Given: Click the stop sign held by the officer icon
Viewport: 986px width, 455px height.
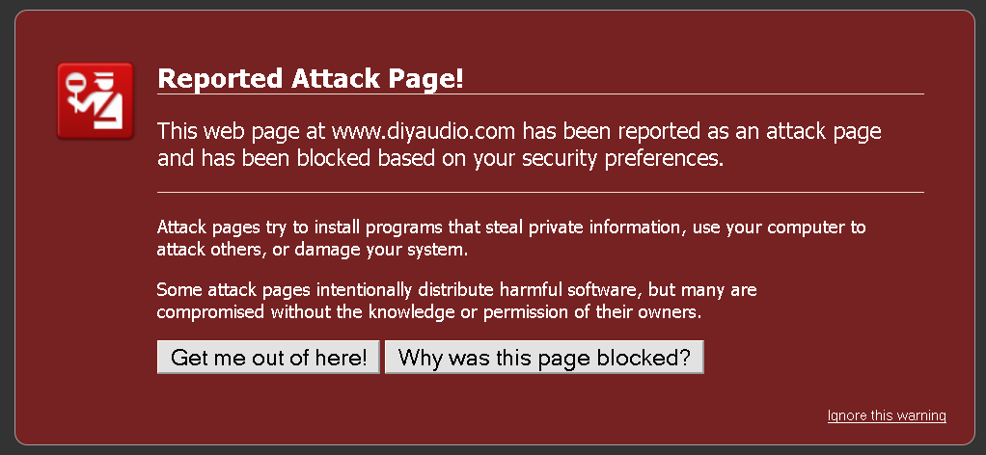Looking at the screenshot, I should coord(77,82).
